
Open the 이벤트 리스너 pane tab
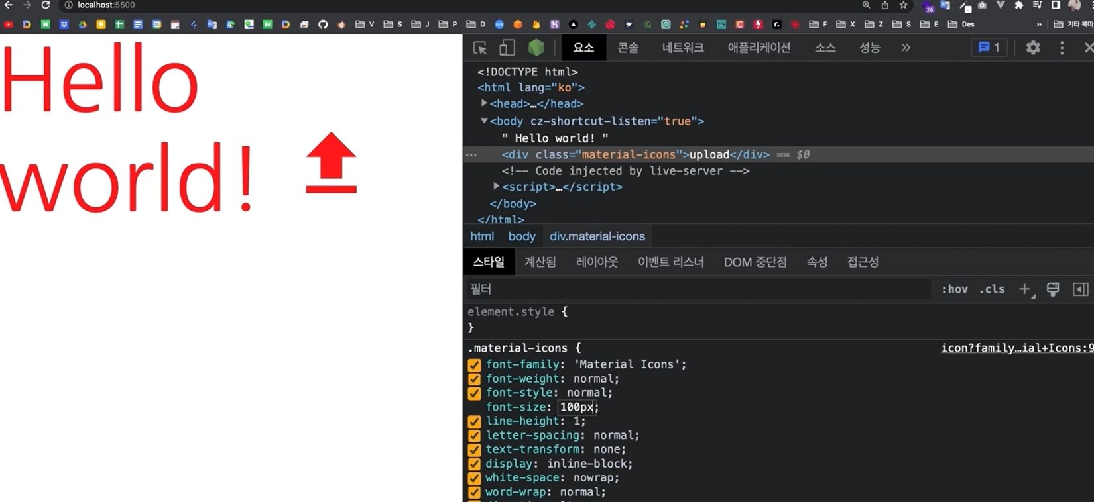(x=671, y=262)
